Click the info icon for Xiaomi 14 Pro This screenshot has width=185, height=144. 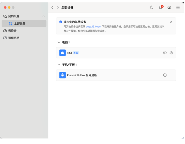(x=165, y=75)
